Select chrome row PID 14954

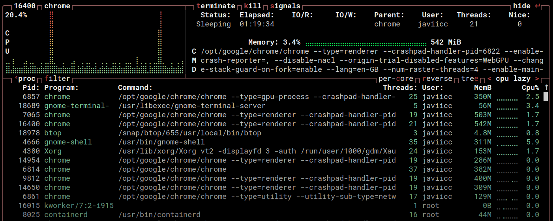(x=272, y=160)
